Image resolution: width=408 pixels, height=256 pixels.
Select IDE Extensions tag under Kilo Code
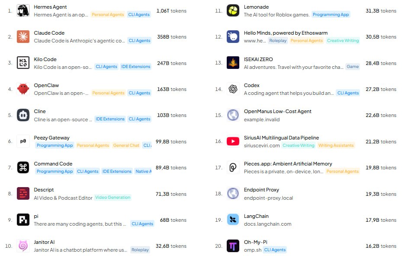[135, 67]
